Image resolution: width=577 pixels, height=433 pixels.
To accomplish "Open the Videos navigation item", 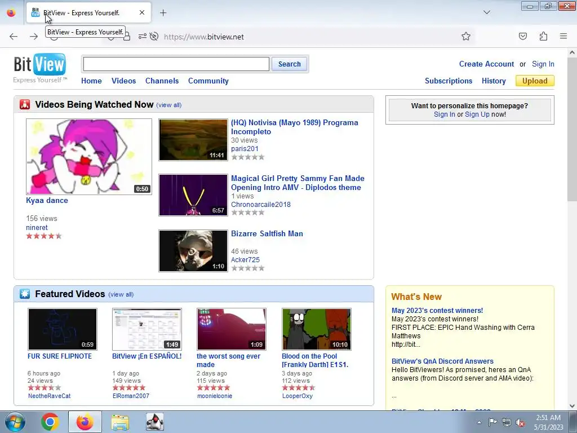I will 123,81.
